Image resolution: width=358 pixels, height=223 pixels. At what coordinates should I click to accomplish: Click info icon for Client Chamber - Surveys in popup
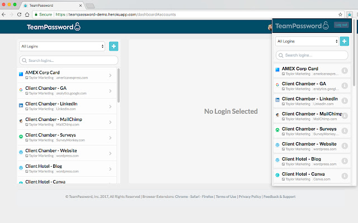tap(345, 131)
